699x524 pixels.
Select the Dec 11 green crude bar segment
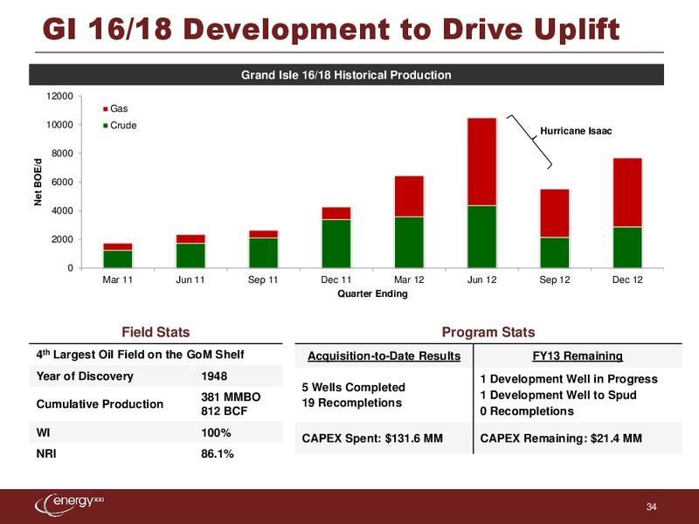pos(336,244)
